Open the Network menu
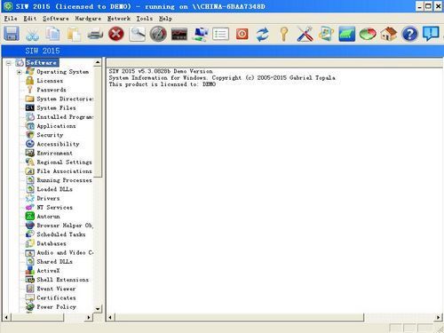The image size is (444, 333). pyautogui.click(x=119, y=19)
